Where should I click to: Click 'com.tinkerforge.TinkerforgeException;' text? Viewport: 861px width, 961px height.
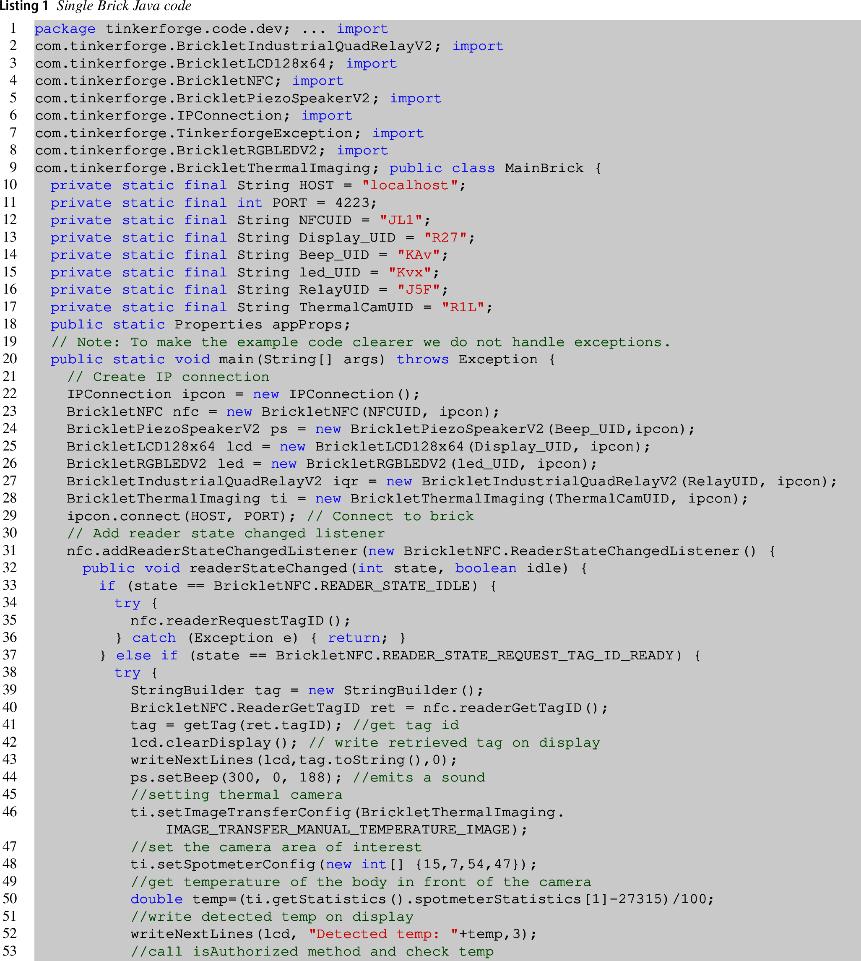tap(198, 133)
